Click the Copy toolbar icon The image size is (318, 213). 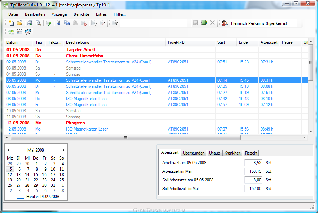67,23
